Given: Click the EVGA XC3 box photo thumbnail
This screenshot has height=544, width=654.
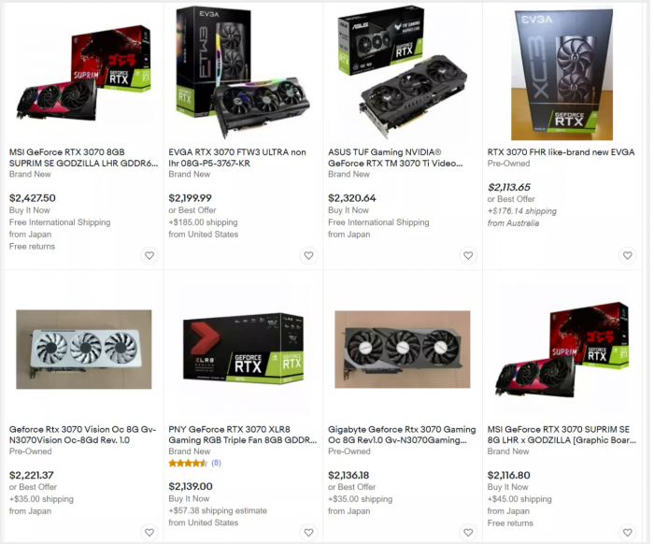Looking at the screenshot, I should point(562,74).
